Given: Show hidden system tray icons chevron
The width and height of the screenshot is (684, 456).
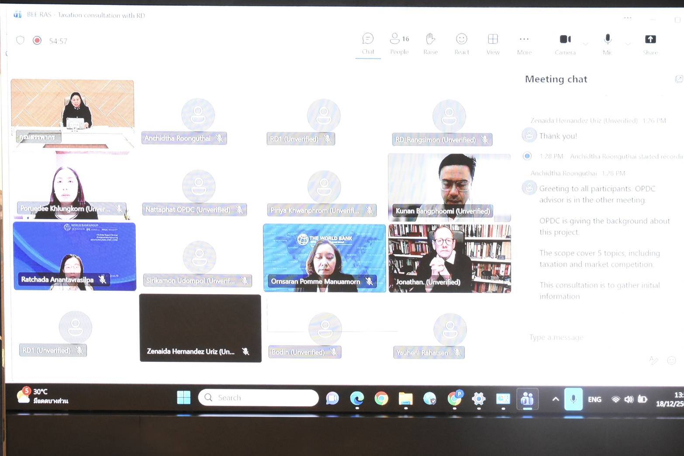Looking at the screenshot, I should point(555,399).
